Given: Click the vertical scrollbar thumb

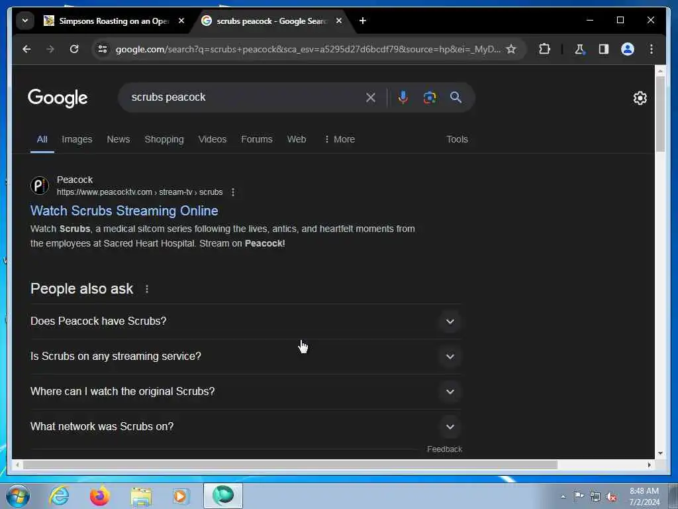Looking at the screenshot, I should tap(660, 114).
